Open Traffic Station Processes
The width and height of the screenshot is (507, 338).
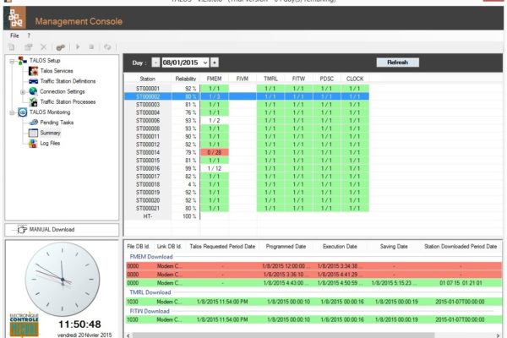tap(68, 102)
